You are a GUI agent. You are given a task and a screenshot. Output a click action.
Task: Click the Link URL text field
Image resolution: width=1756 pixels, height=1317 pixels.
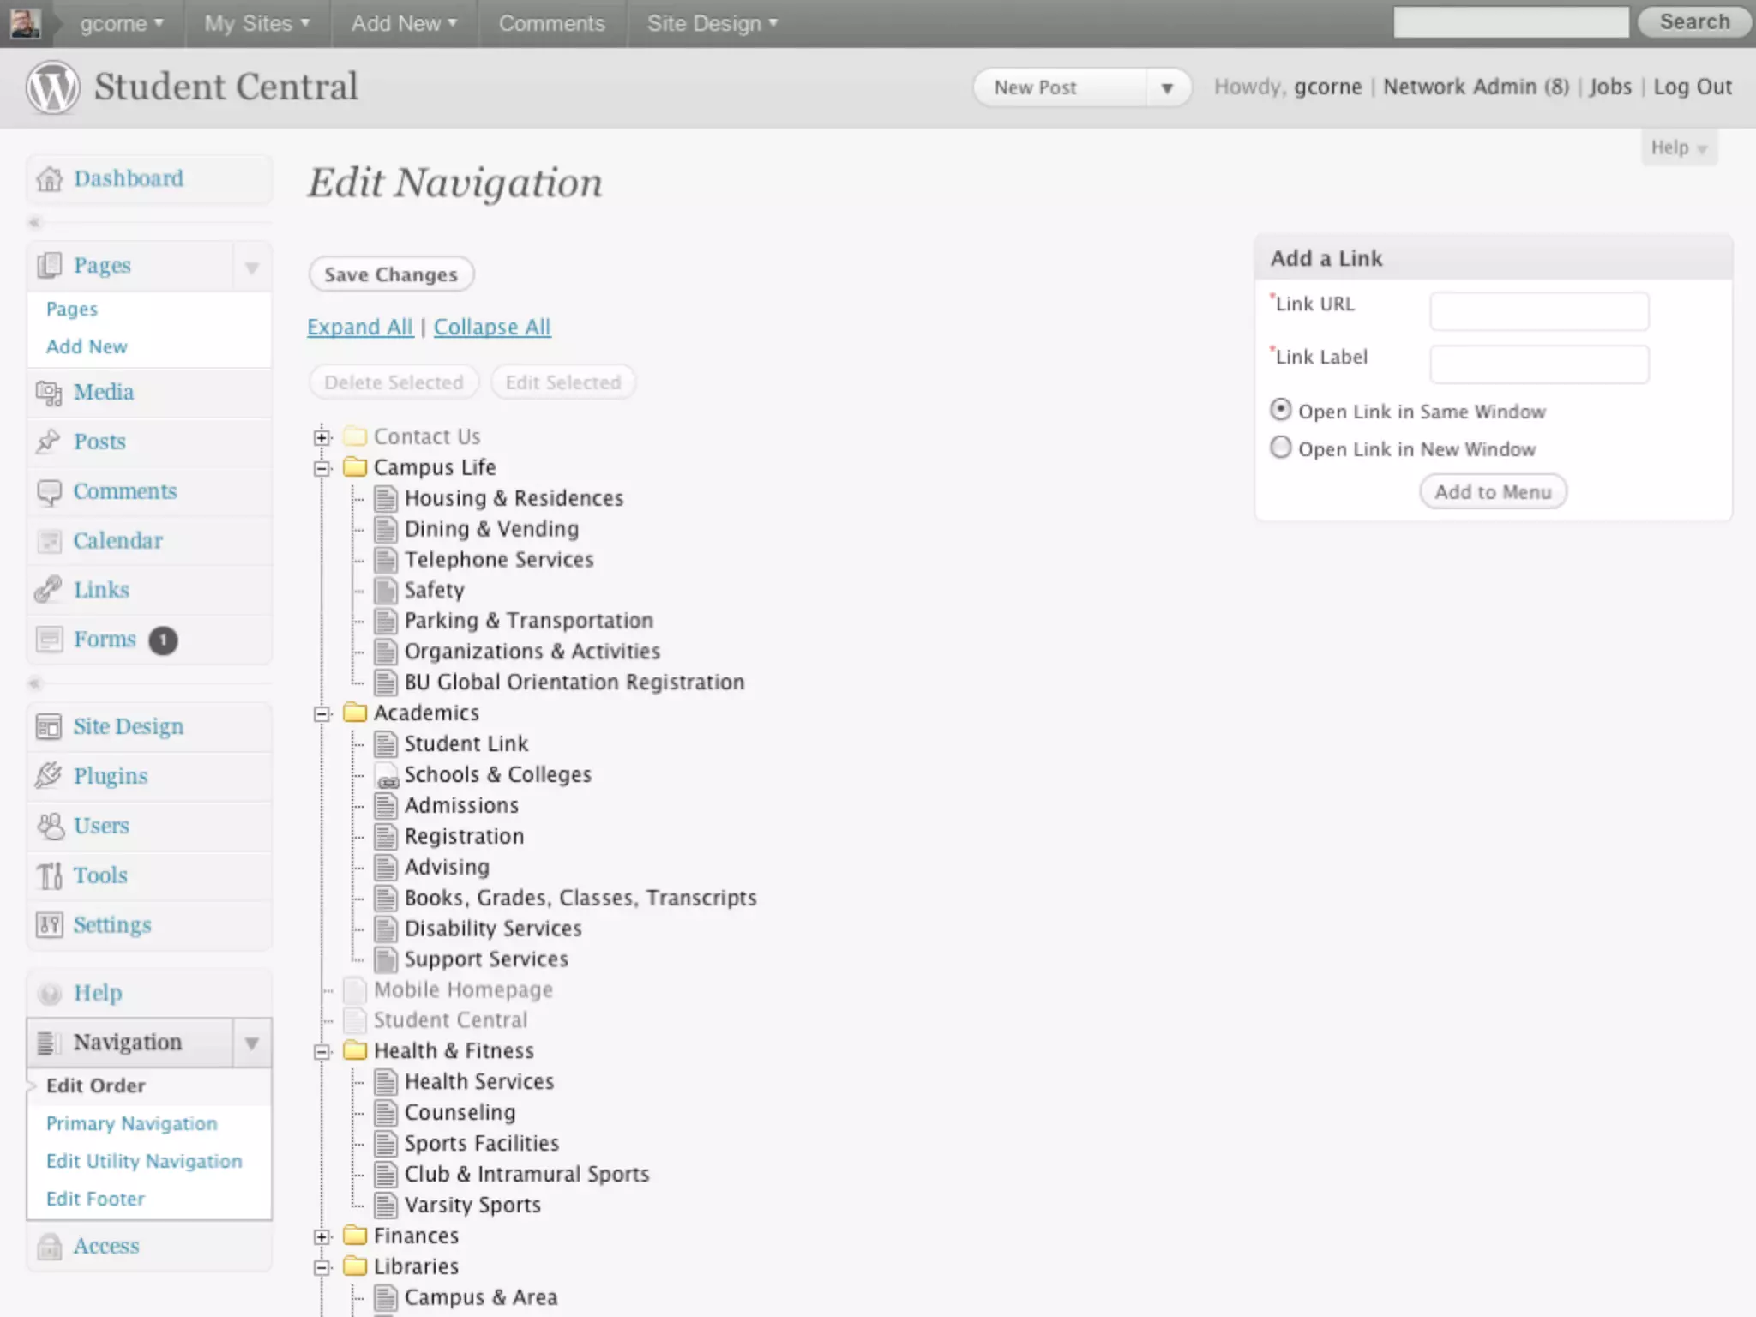coord(1539,311)
